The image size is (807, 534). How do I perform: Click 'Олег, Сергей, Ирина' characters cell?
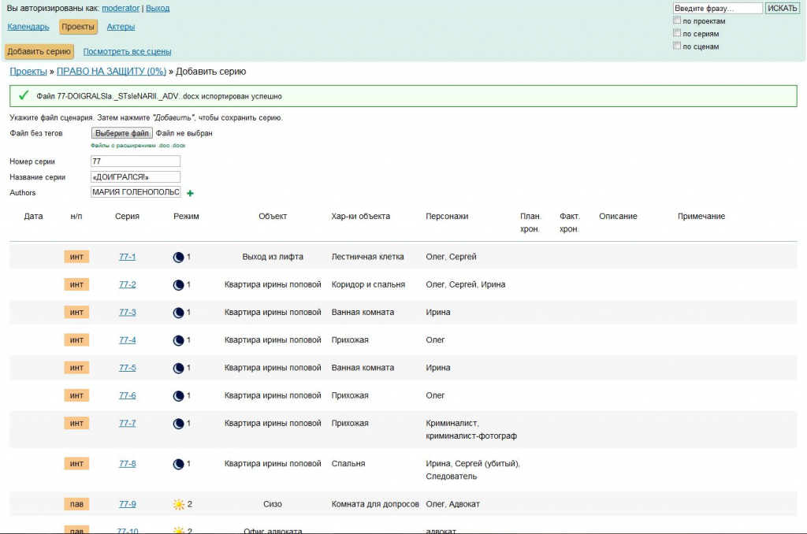coord(465,284)
